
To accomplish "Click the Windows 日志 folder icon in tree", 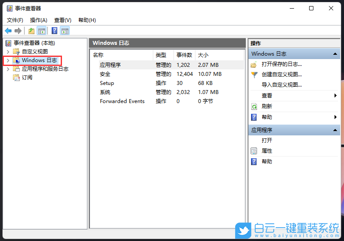I will click(16, 60).
